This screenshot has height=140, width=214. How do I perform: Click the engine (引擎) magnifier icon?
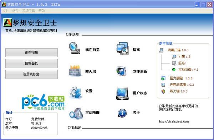pos(174,56)
